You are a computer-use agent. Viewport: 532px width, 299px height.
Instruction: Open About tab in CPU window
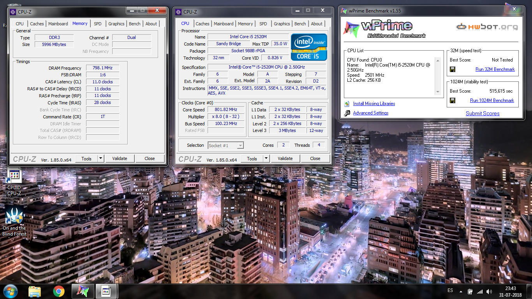(x=317, y=24)
